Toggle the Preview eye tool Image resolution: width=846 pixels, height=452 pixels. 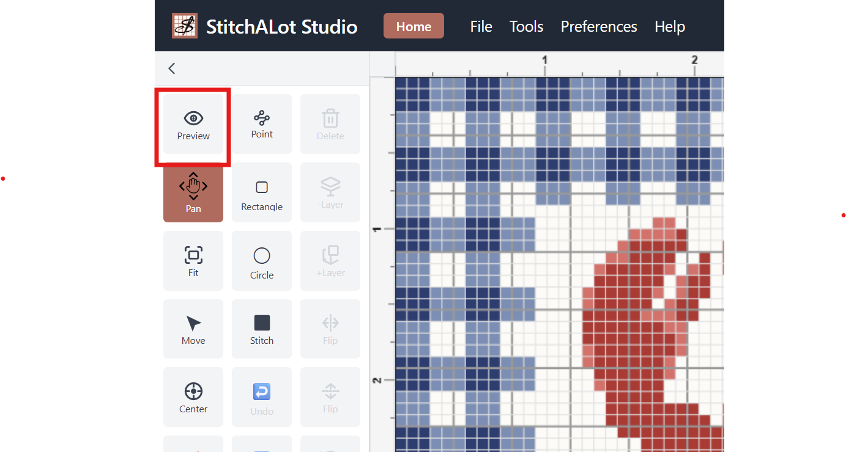point(193,125)
